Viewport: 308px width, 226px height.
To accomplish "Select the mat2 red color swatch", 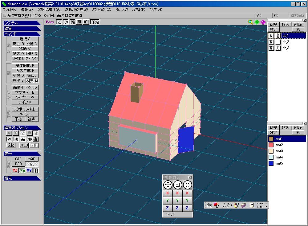I will coord(271,145).
